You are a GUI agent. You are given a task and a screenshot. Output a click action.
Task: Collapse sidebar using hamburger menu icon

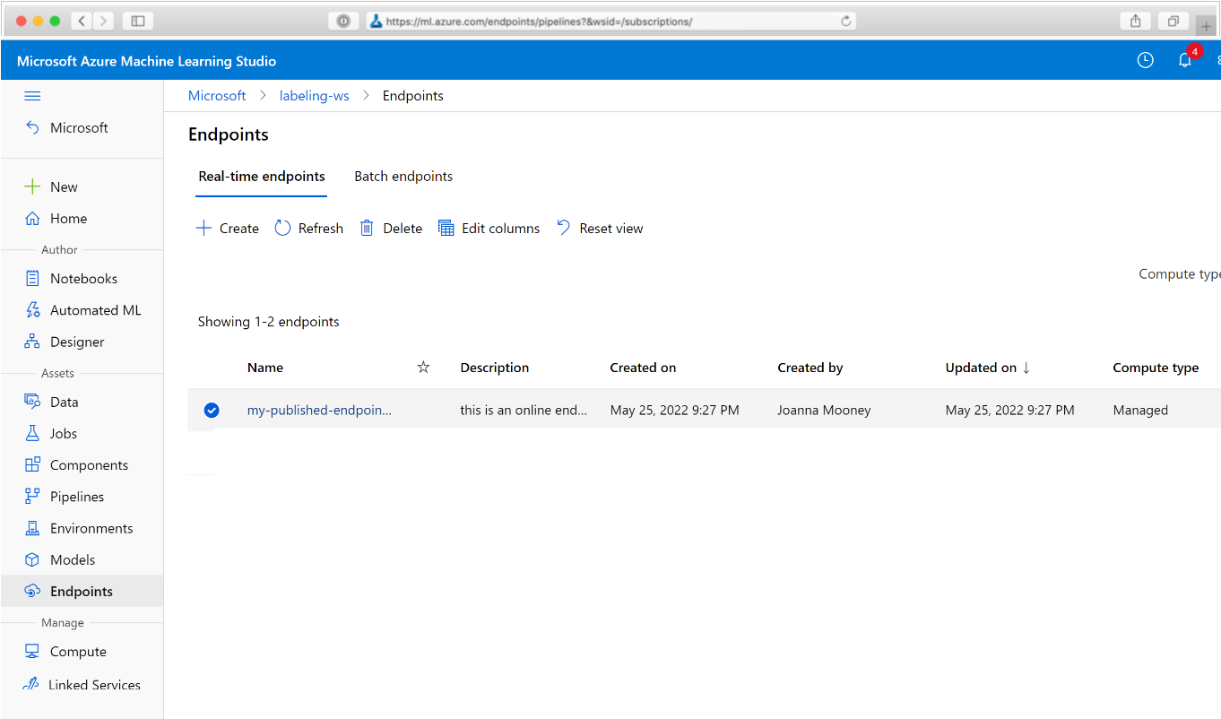[32, 96]
